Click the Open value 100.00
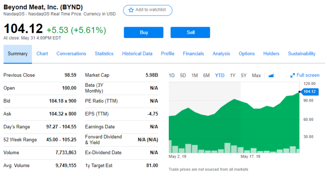The image size is (325, 175). pyautogui.click(x=69, y=88)
